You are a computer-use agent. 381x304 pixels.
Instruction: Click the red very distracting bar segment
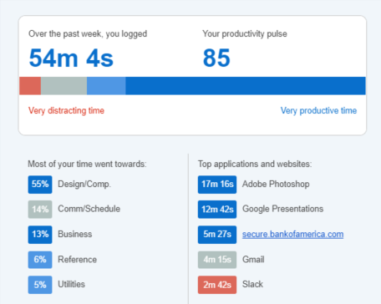point(30,86)
